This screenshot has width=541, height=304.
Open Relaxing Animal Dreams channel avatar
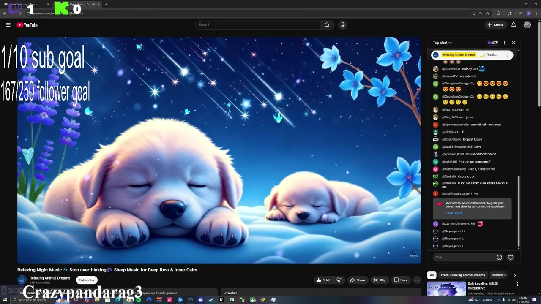click(22, 280)
